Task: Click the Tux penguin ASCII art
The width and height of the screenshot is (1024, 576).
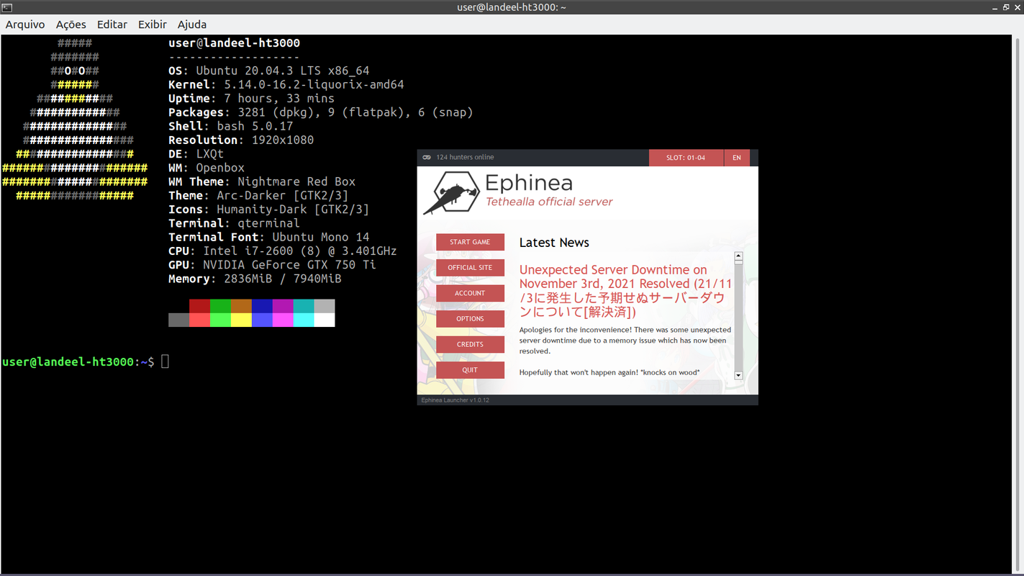Action: coord(75,119)
